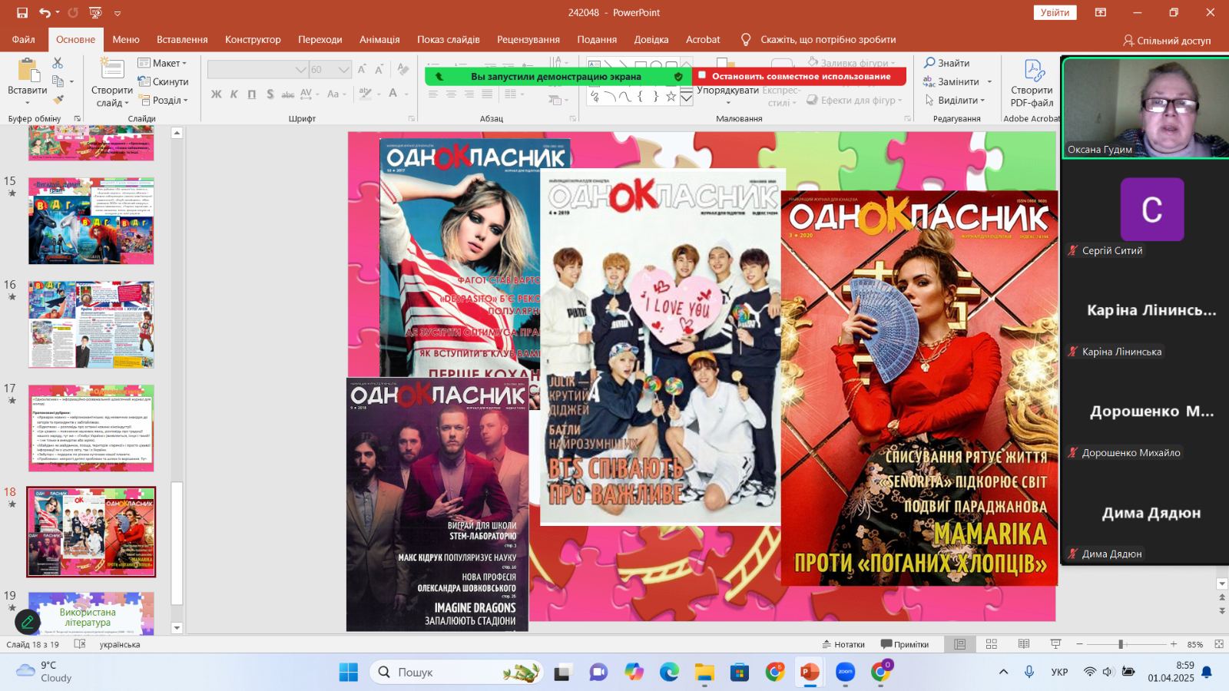The width and height of the screenshot is (1229, 691).
Task: Open the Упорядкувати arrange dropdown
Action: point(727,90)
